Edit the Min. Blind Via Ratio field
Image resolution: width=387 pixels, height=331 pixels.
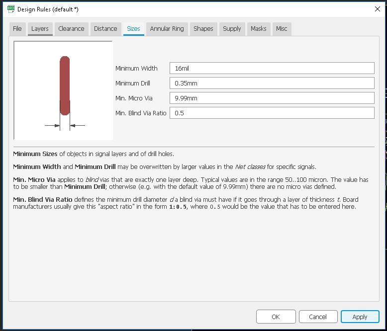272,113
